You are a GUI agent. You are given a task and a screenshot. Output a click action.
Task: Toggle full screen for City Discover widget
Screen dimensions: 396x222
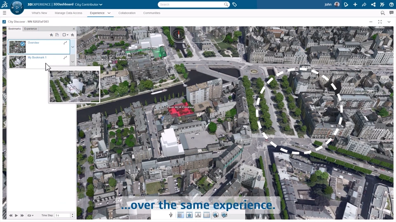click(380, 22)
